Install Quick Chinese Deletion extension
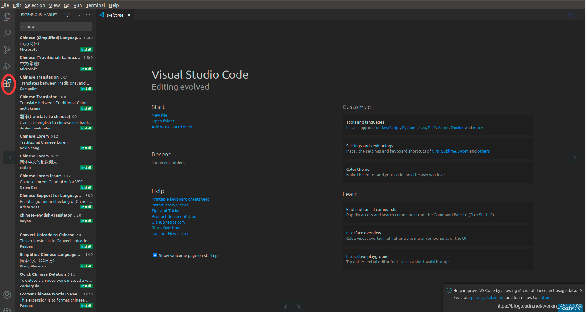This screenshot has width=586, height=312. coord(86,286)
